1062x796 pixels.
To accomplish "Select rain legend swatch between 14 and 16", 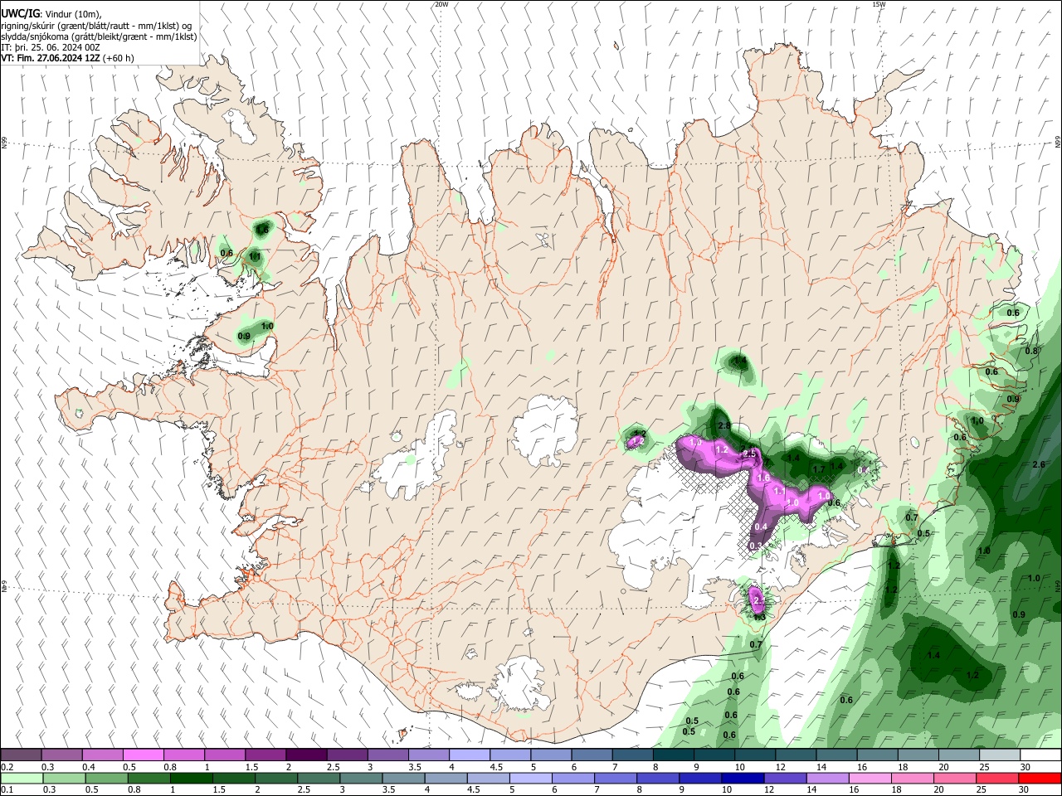I will coord(828,778).
